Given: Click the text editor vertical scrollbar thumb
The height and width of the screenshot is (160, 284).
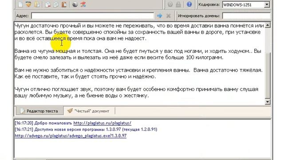Looking at the screenshot, I should click(268, 75).
